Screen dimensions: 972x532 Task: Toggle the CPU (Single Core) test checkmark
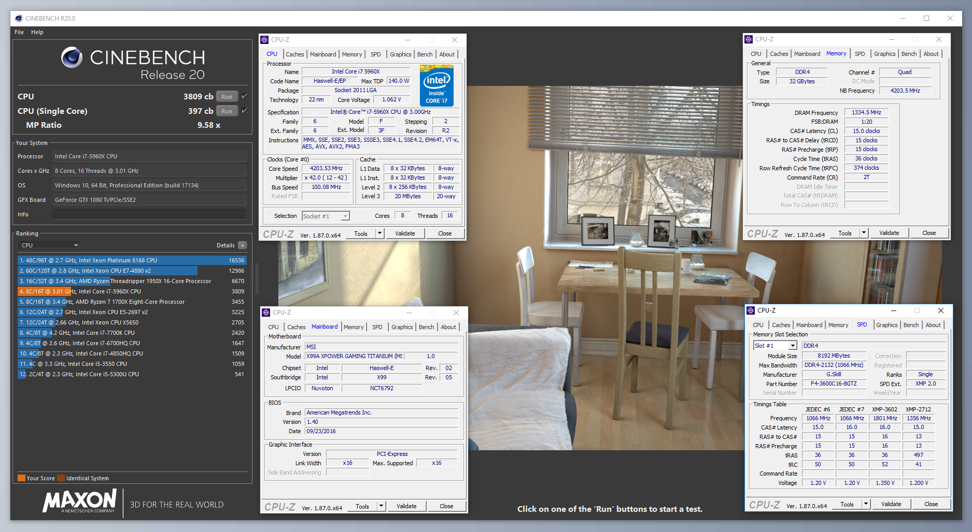coord(244,110)
